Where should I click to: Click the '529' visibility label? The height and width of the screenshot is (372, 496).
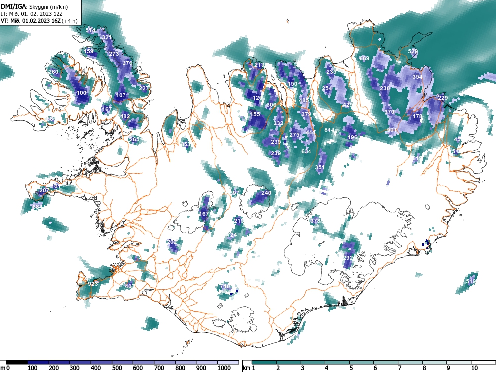pyautogui.click(x=413, y=51)
